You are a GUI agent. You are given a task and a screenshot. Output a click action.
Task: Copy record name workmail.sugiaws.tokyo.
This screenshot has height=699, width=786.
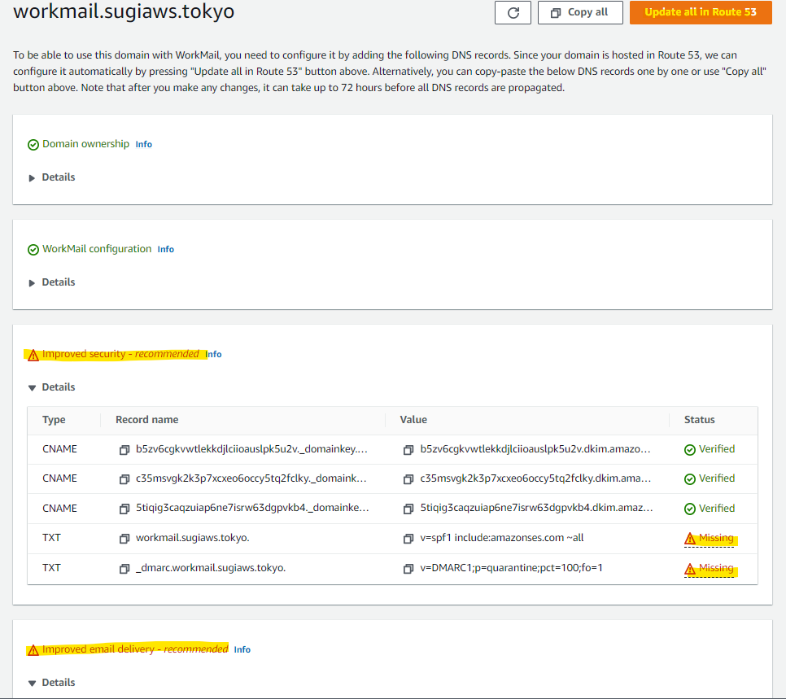(124, 539)
